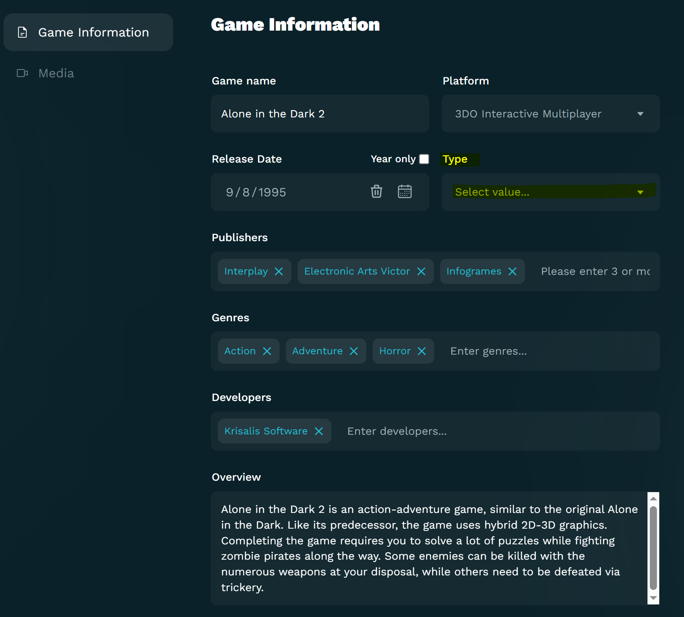Image resolution: width=684 pixels, height=617 pixels.
Task: Remove the Interplay publisher tag
Action: point(279,271)
